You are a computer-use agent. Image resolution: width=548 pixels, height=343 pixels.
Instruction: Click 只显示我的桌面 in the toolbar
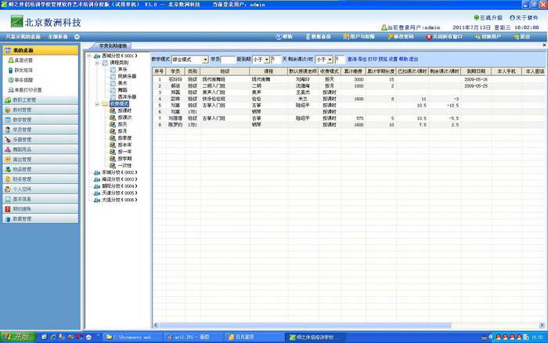23,37
